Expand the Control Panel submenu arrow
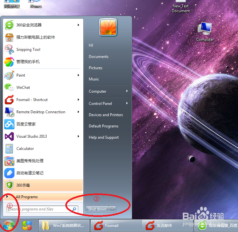238x232 pixels. [x=127, y=103]
